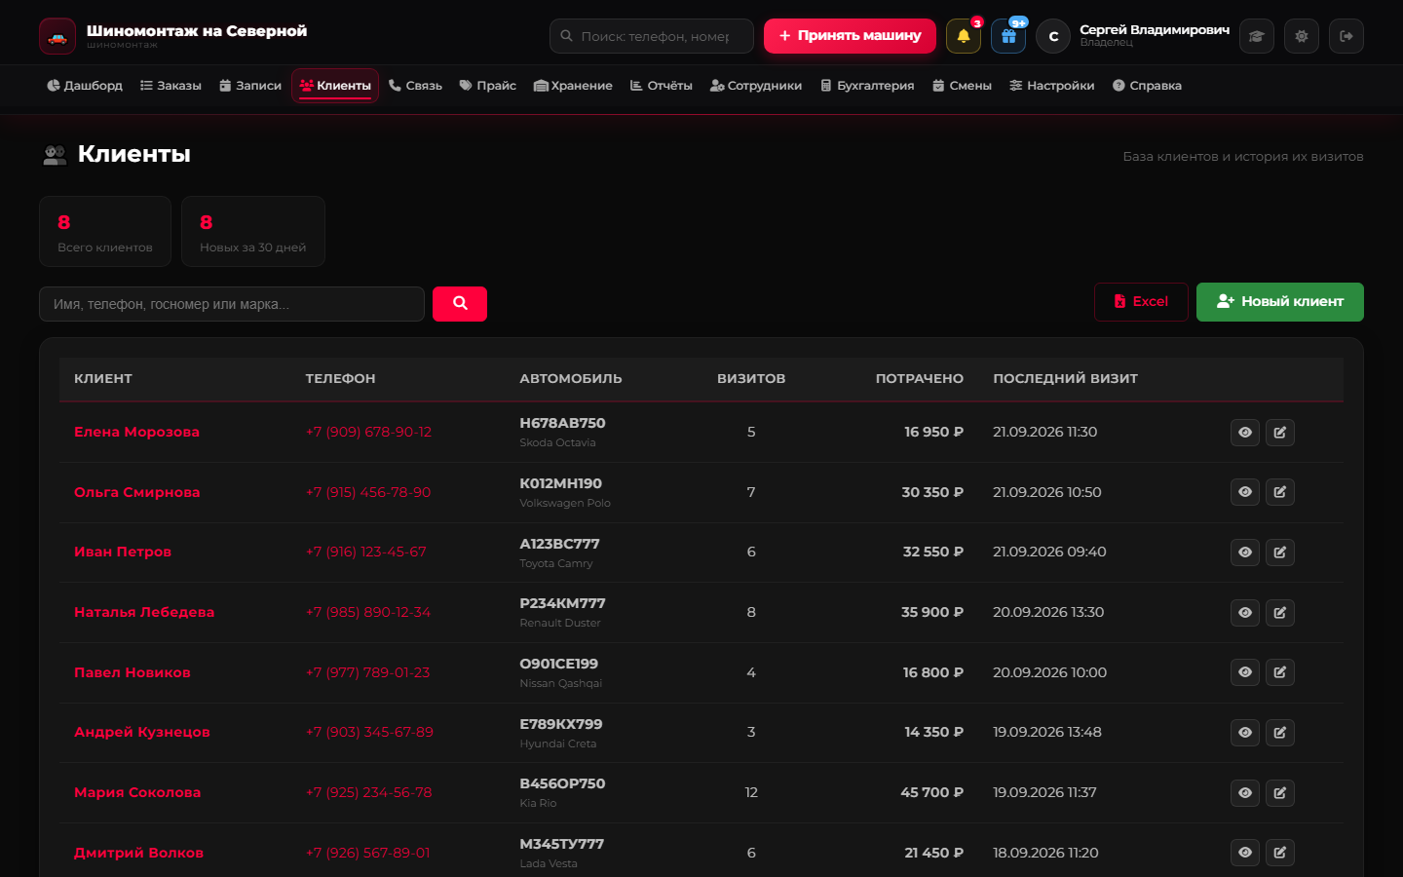Open the Хранение tab
The height and width of the screenshot is (877, 1403).
pyautogui.click(x=573, y=86)
